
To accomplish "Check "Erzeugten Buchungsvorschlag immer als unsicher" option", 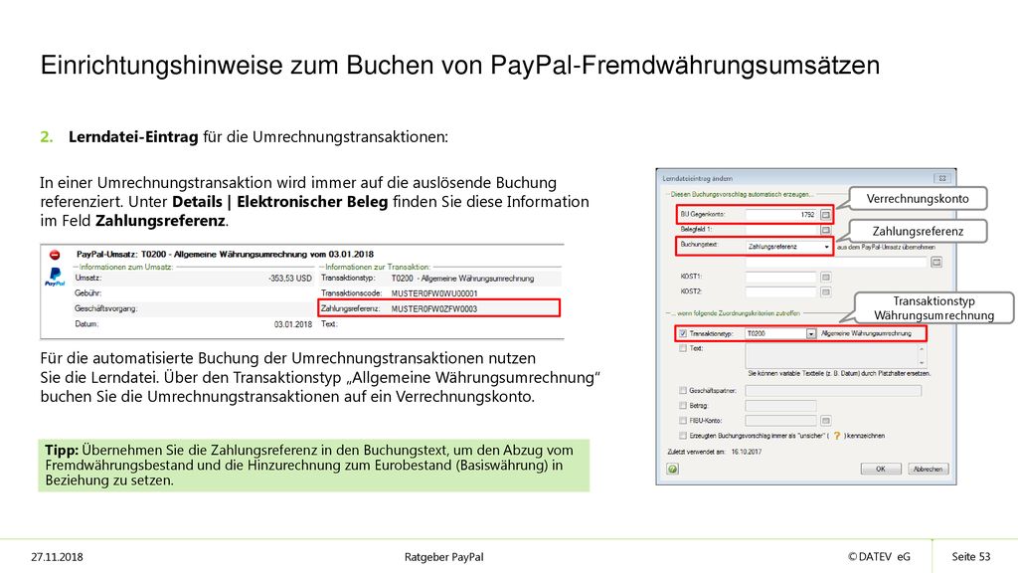I will coord(682,436).
